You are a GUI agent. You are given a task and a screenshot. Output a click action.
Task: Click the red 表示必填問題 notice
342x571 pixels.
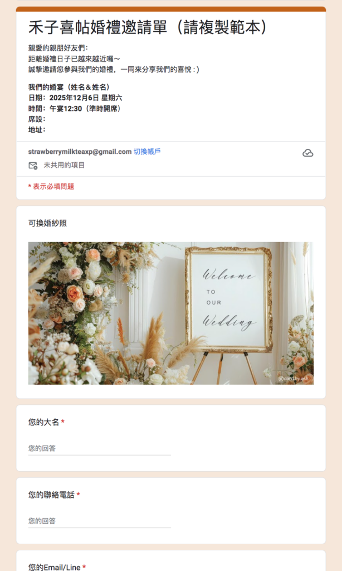pos(51,186)
